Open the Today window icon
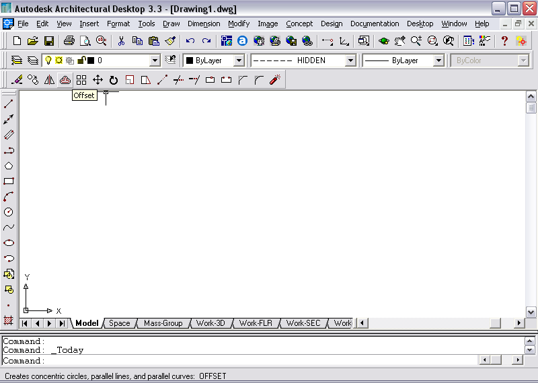Screen dimensions: 538x383 pos(226,41)
